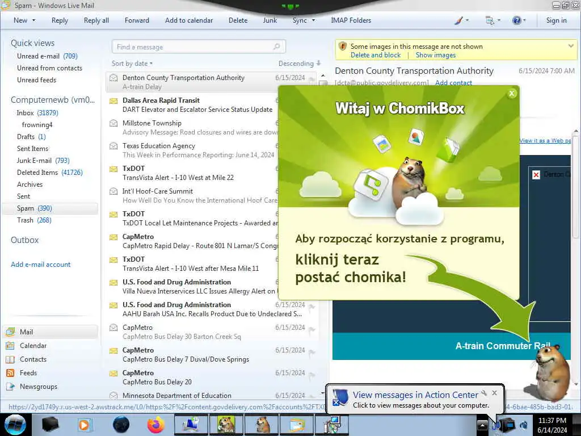Click Reply all in the toolbar
581x436 pixels.
click(96, 20)
